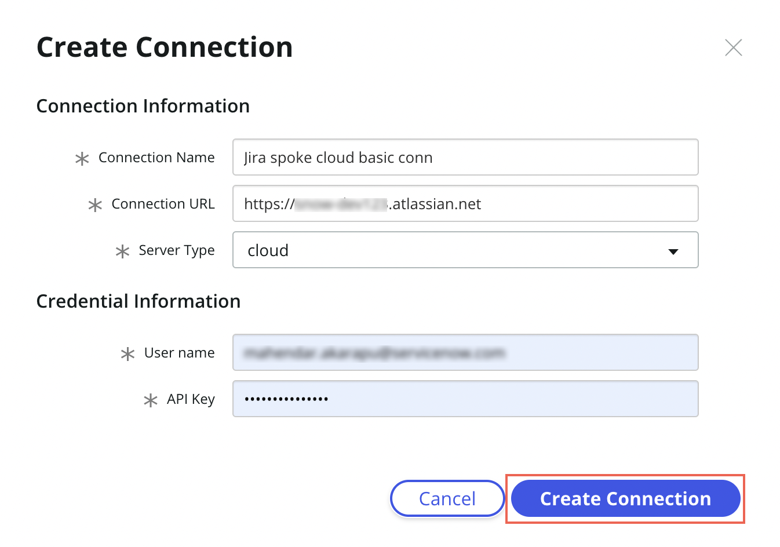
Task: Click the 'Server Type' label
Action: coord(177,250)
